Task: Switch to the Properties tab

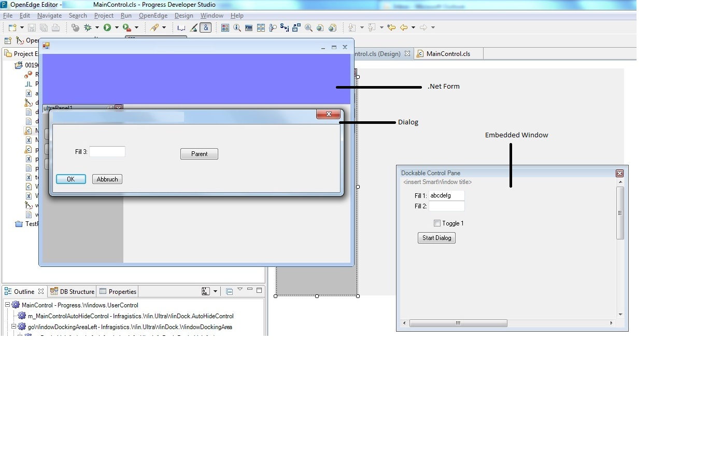Action: click(118, 291)
